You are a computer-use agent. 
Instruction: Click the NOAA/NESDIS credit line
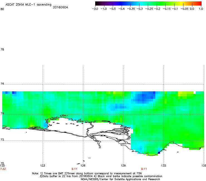pyautogui.click(x=120, y=179)
